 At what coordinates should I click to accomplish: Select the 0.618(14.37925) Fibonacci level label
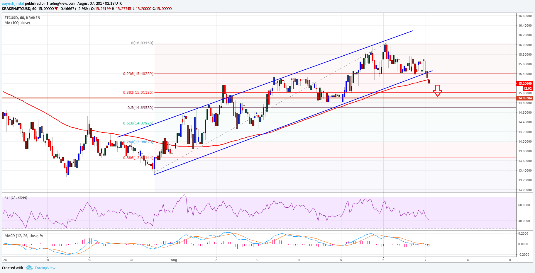click(138, 123)
